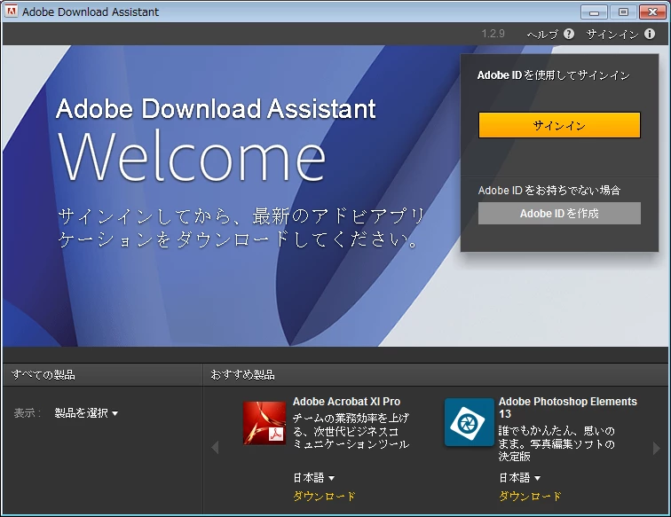The width and height of the screenshot is (671, 517).
Task: Click the すべての製品 header
Action: click(43, 375)
